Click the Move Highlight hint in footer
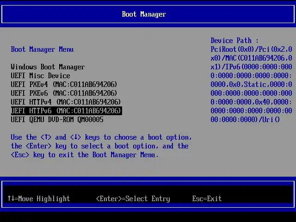The width and height of the screenshot is (296, 222). (x=39, y=198)
